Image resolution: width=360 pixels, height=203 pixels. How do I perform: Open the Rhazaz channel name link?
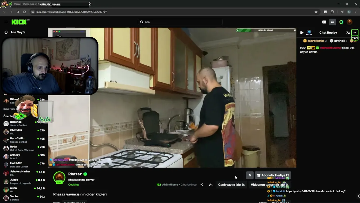(75, 174)
